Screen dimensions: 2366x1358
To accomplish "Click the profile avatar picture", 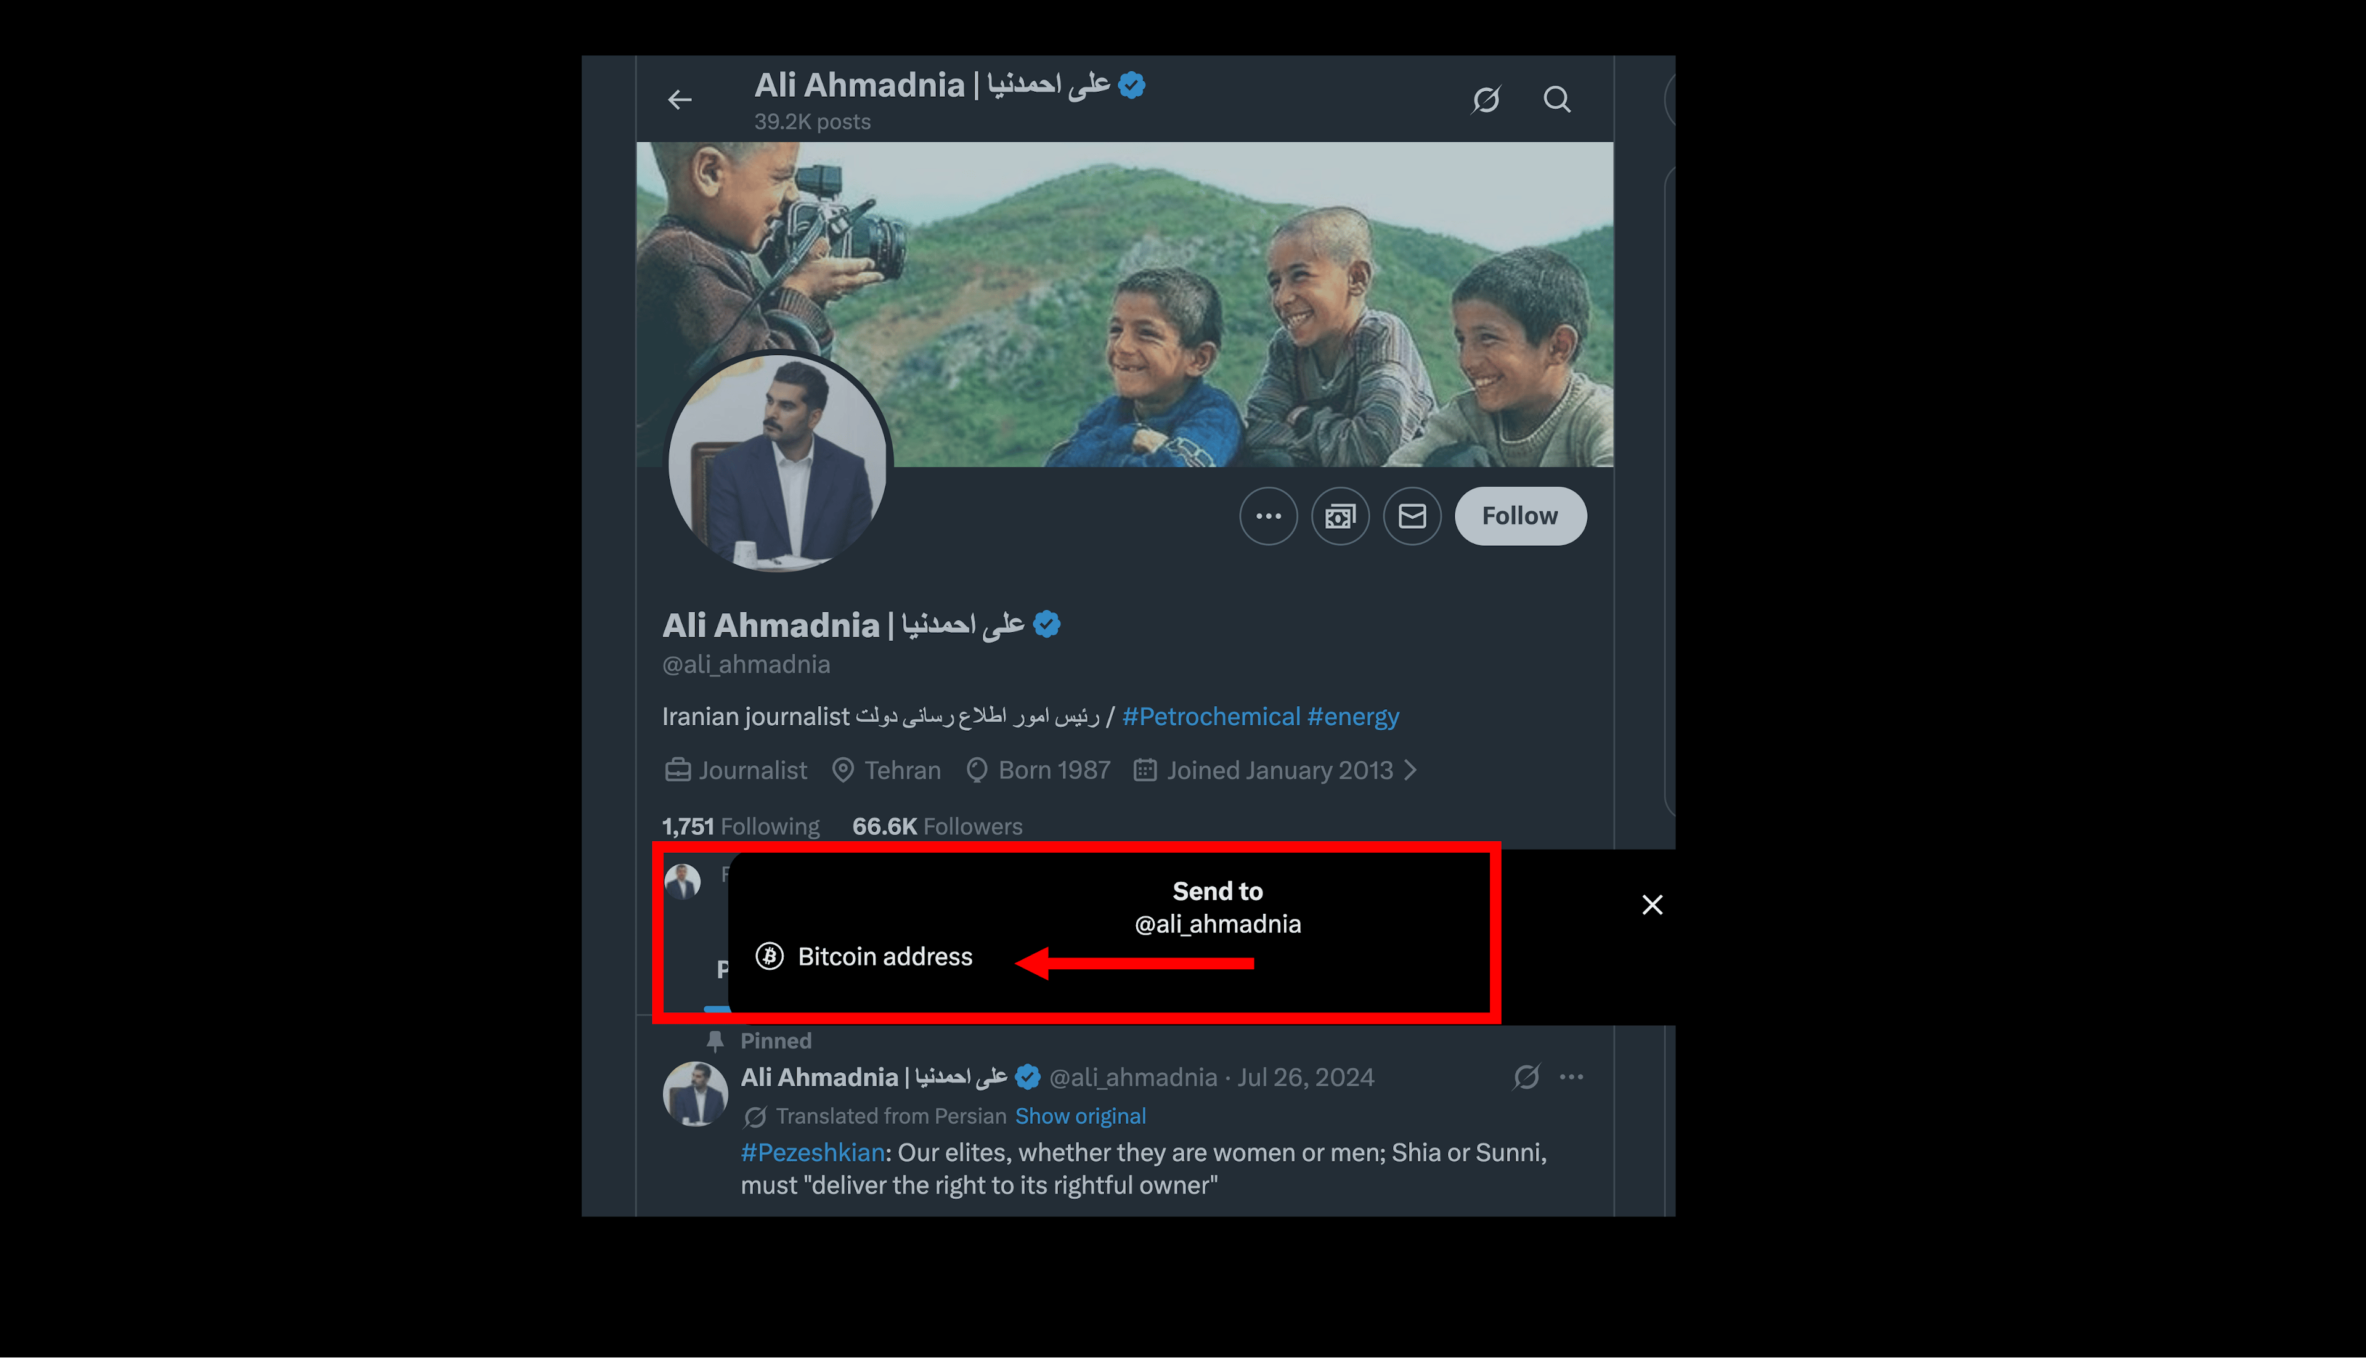I will (778, 461).
